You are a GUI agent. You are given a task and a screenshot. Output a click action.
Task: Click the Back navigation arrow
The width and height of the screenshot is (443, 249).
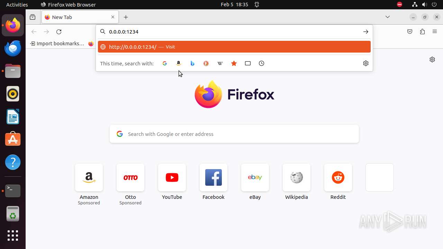click(x=34, y=32)
